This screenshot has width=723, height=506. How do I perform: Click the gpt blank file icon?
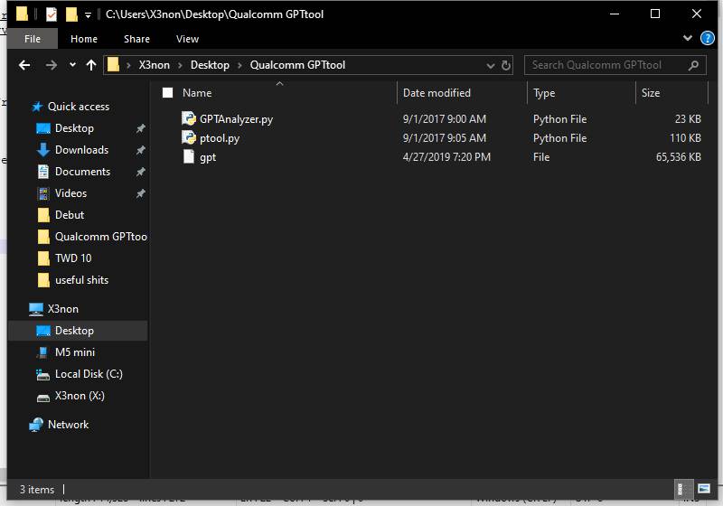(189, 156)
